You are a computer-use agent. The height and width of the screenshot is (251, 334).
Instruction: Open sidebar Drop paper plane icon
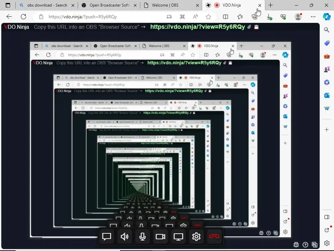[326, 109]
